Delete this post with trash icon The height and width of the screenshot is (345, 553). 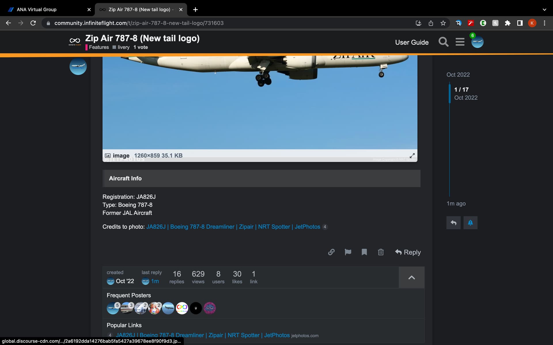point(381,252)
